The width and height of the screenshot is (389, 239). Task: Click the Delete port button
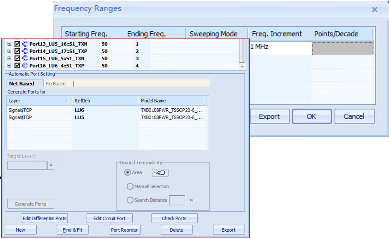176,230
